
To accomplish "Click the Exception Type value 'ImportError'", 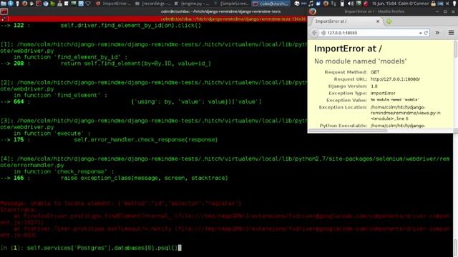I will [383, 93].
